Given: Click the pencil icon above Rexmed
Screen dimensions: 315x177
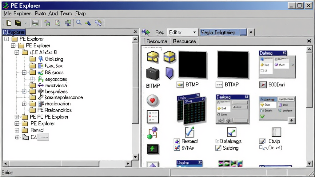Looking at the screenshot, I should (x=189, y=132).
